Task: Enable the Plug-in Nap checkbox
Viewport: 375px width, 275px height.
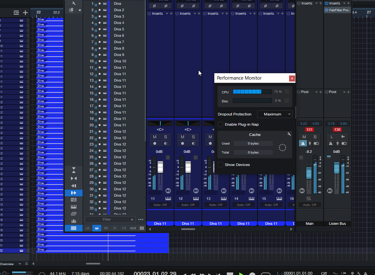Action: 220,124
